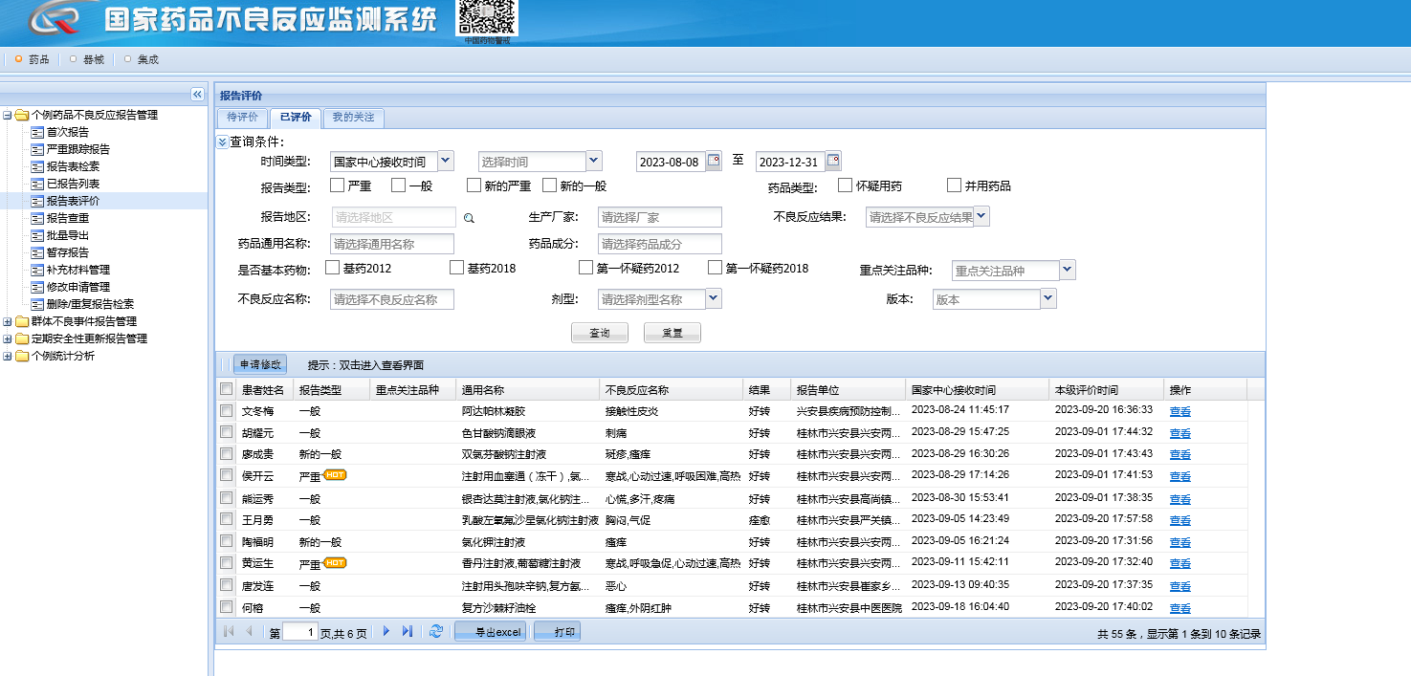Screen dimensions: 1411x676
Task: Click the 查询 button
Action: [x=600, y=333]
